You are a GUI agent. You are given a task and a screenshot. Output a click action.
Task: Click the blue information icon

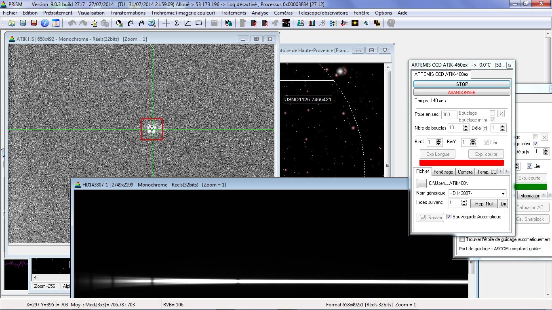coord(45,23)
